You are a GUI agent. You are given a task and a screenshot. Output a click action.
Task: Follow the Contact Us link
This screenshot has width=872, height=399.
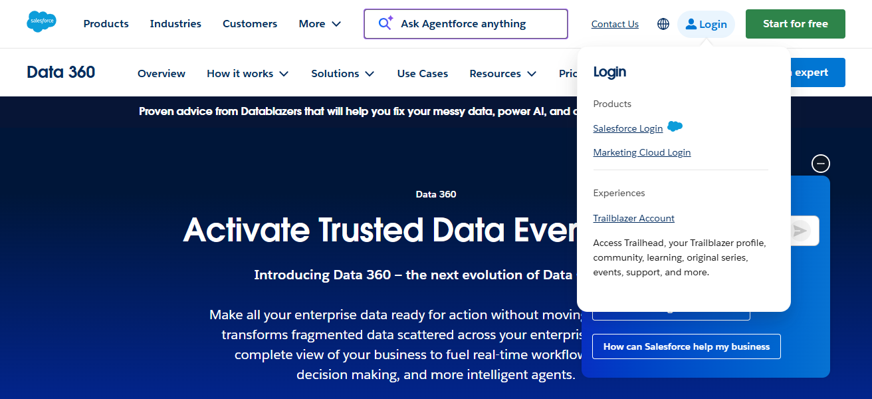[615, 24]
